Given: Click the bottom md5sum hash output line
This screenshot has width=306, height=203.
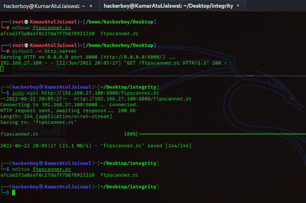Looking at the screenshot, I should (x=69, y=175).
